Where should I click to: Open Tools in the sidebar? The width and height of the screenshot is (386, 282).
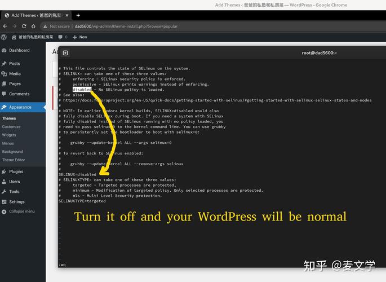coord(14,192)
